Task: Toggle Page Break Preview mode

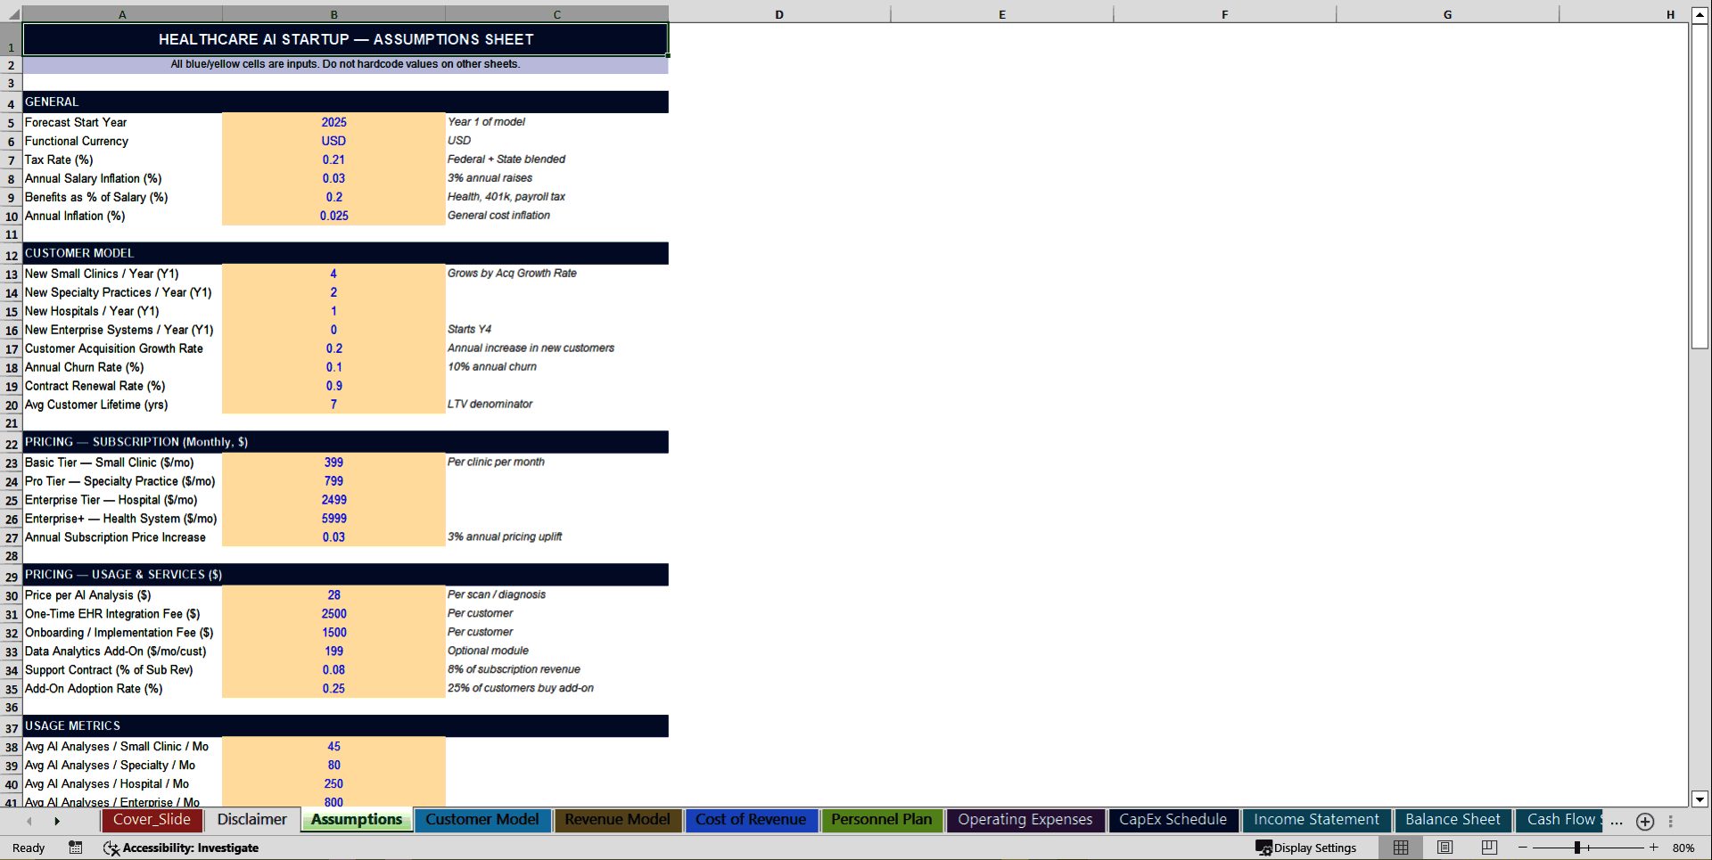Action: coord(1487,848)
